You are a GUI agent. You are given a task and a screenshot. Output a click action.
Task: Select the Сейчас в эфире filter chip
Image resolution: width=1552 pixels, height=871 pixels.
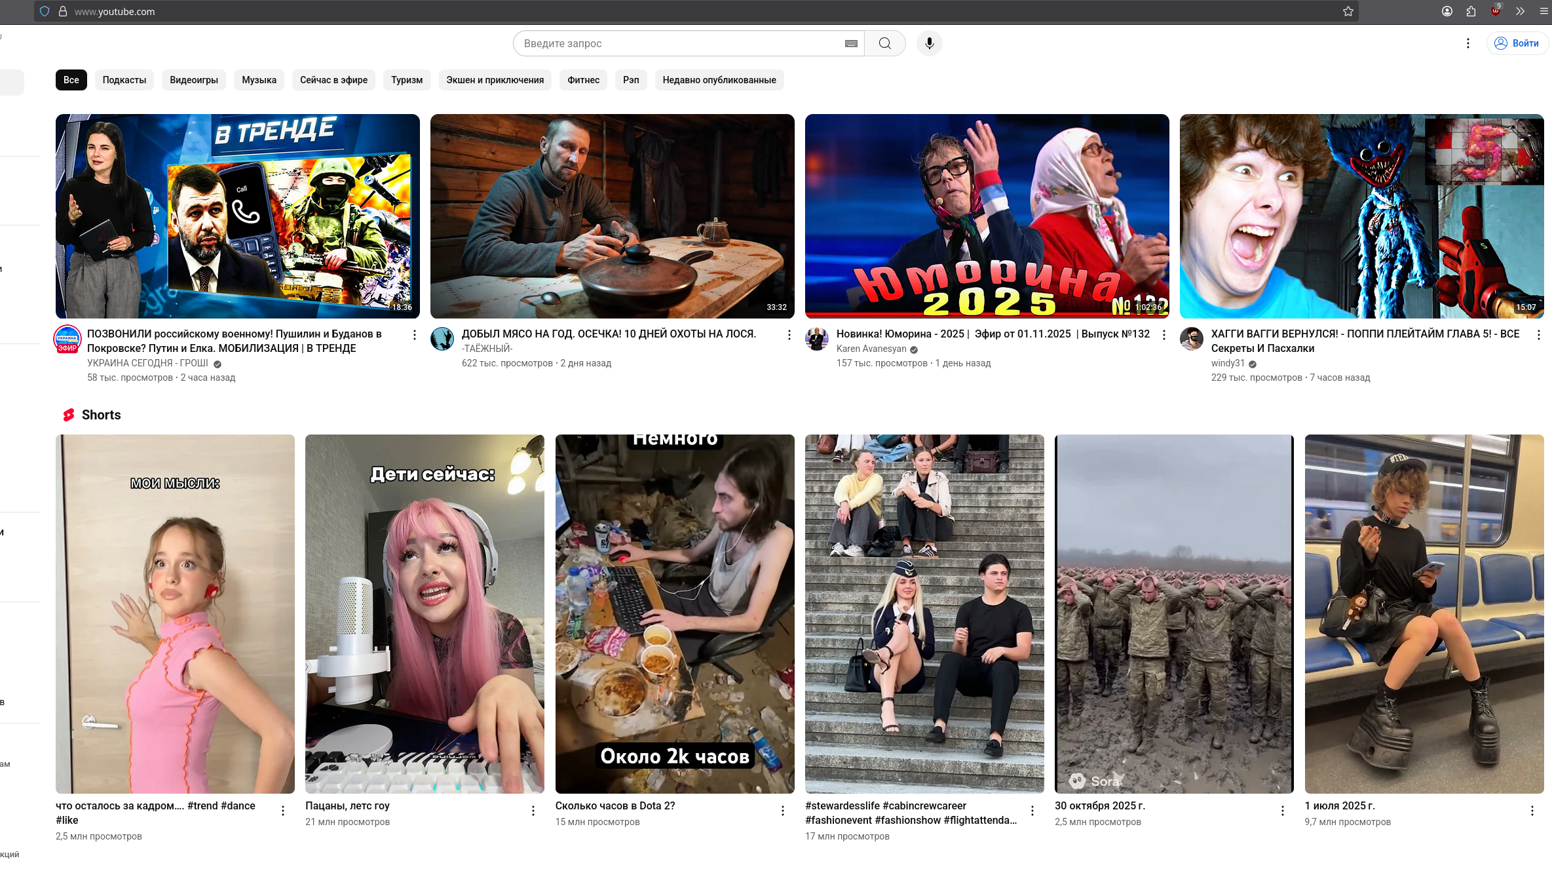click(333, 80)
